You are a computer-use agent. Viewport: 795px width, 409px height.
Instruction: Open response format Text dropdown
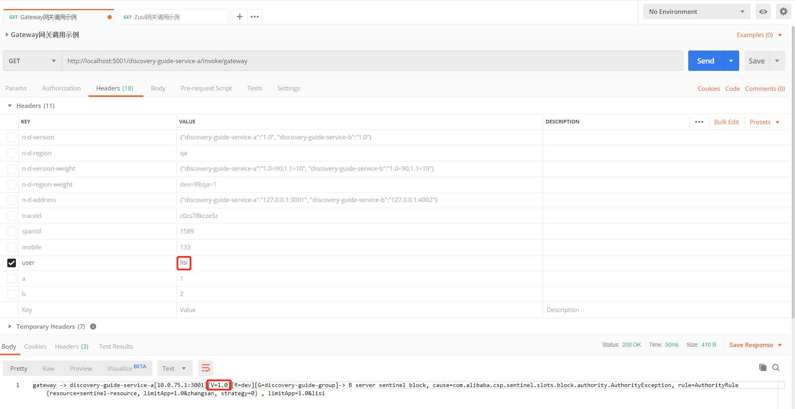coord(174,368)
